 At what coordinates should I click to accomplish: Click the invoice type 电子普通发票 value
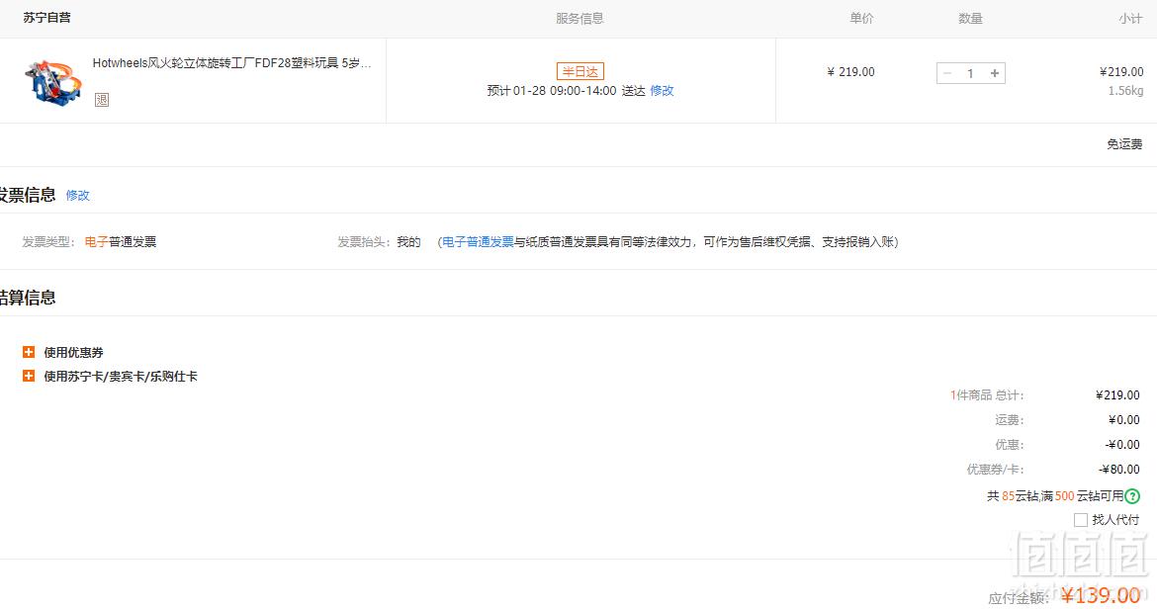pyautogui.click(x=121, y=242)
